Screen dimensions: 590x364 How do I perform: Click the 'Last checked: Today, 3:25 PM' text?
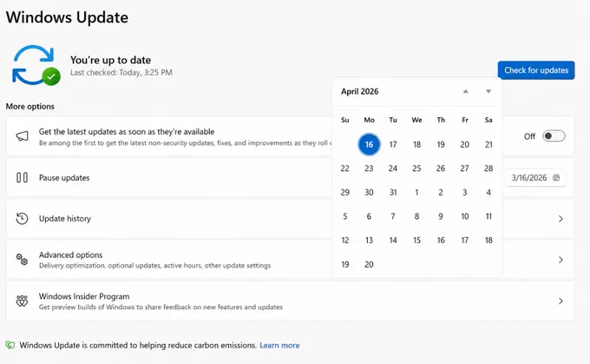121,72
